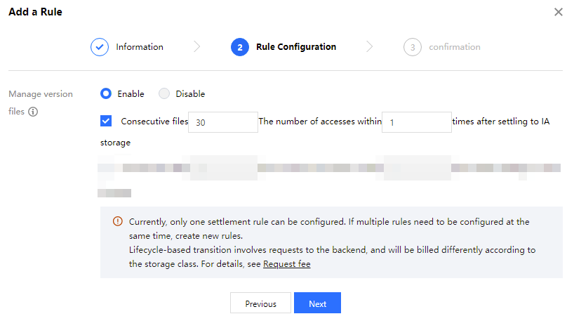Image resolution: width=574 pixels, height=321 pixels.
Task: Select the Enable radio button
Action: (106, 93)
